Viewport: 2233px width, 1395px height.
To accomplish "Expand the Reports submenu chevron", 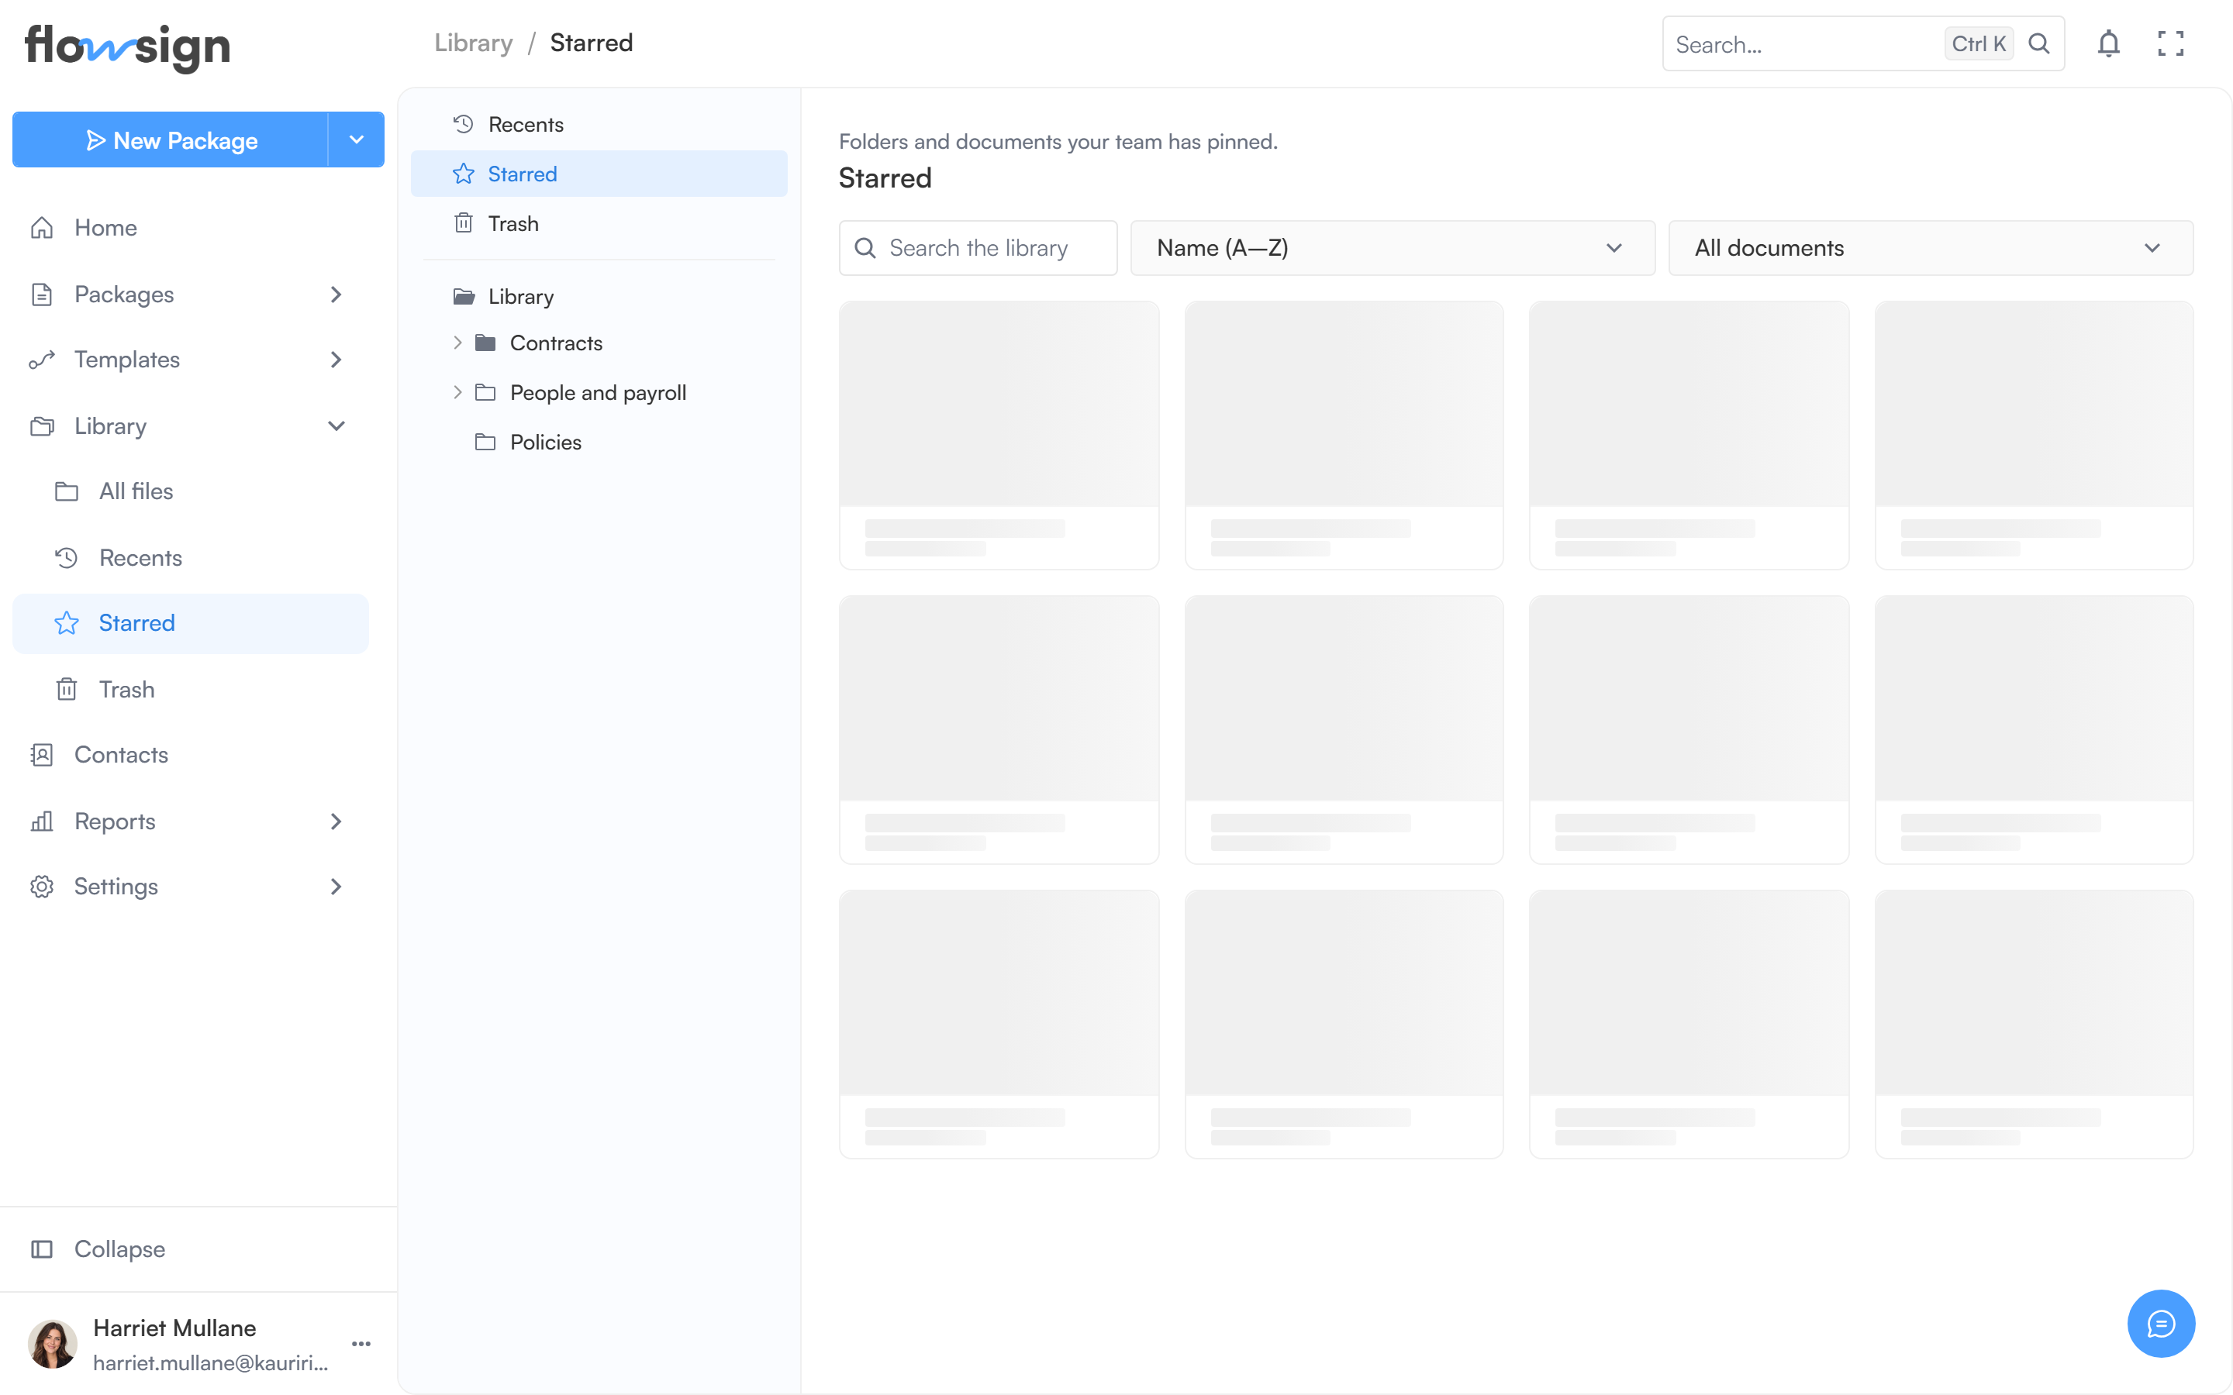I will (x=336, y=821).
